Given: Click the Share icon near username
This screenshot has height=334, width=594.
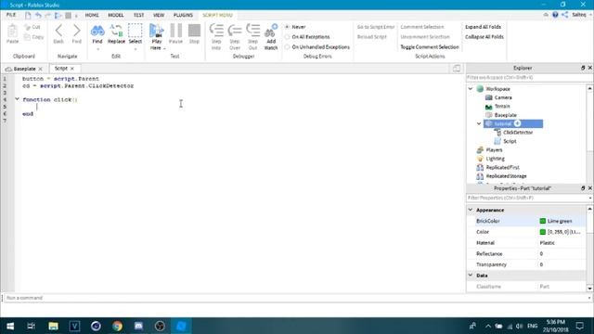Looking at the screenshot, I should point(565,15).
